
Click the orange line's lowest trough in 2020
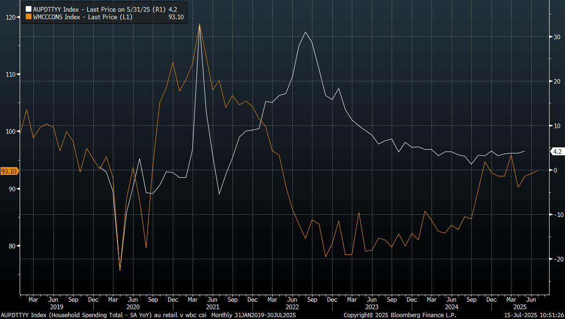click(120, 270)
